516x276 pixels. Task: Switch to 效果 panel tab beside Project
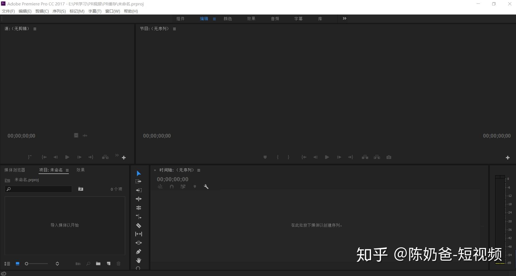[x=80, y=170]
